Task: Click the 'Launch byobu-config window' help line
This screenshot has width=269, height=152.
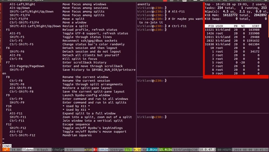Action: click(86, 95)
